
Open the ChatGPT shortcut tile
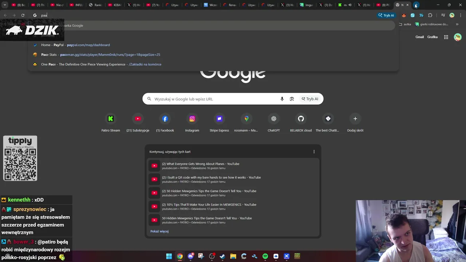pos(273,123)
